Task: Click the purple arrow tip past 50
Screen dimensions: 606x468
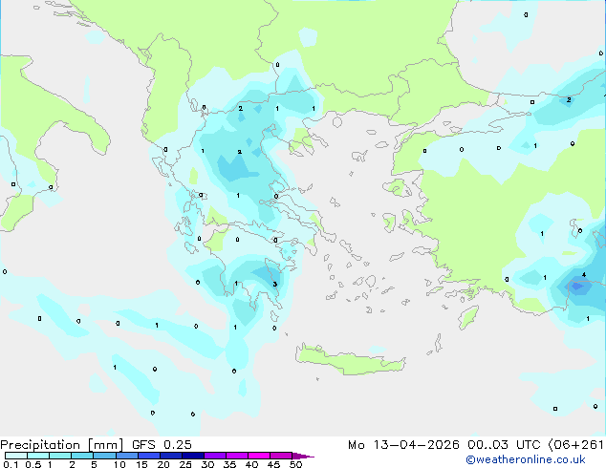Action: point(303,456)
